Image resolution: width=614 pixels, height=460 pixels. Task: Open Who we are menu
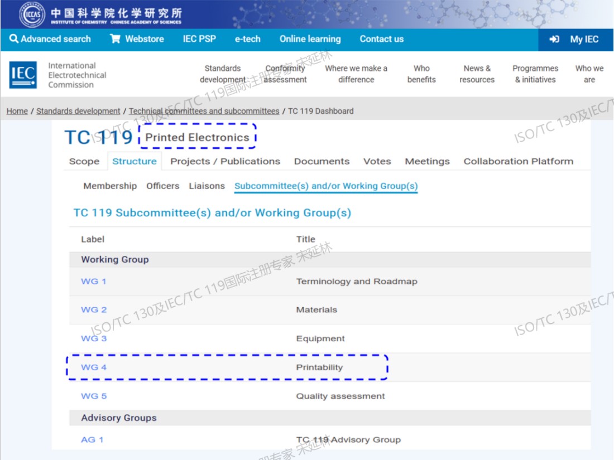pos(589,74)
